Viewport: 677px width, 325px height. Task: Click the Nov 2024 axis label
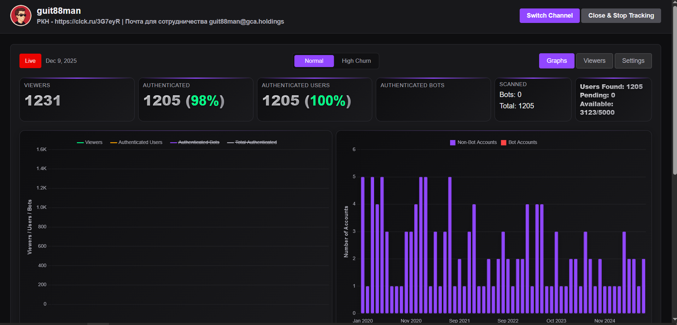click(x=605, y=321)
